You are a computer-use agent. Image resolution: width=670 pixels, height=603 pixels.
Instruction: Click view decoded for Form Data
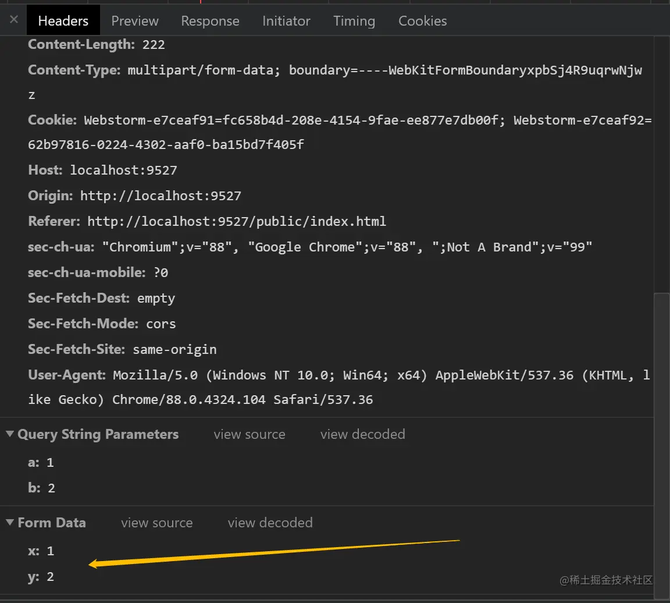point(270,523)
